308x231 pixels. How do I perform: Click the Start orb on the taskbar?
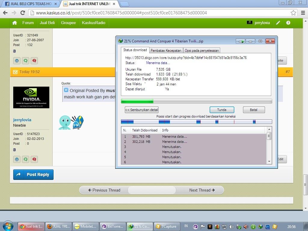[x=8, y=226]
